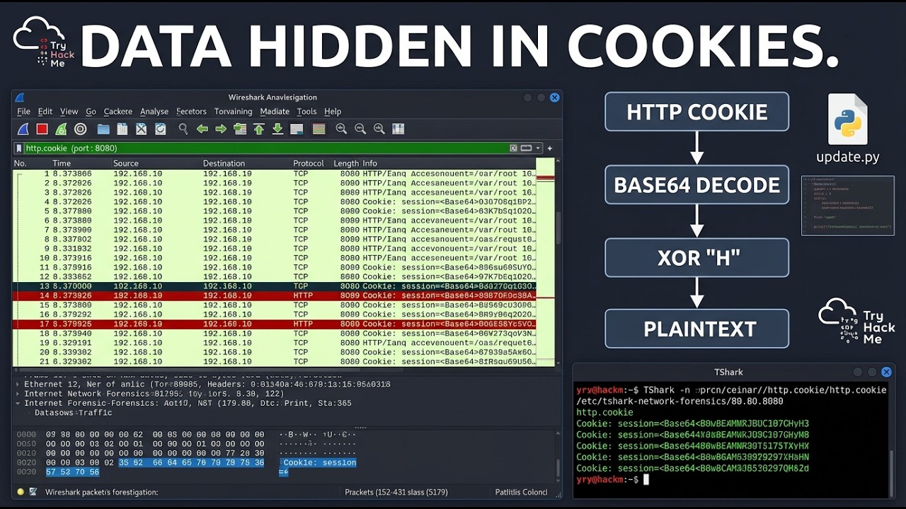Start capture with the blue shark fin icon
This screenshot has width=906, height=509.
(23, 129)
